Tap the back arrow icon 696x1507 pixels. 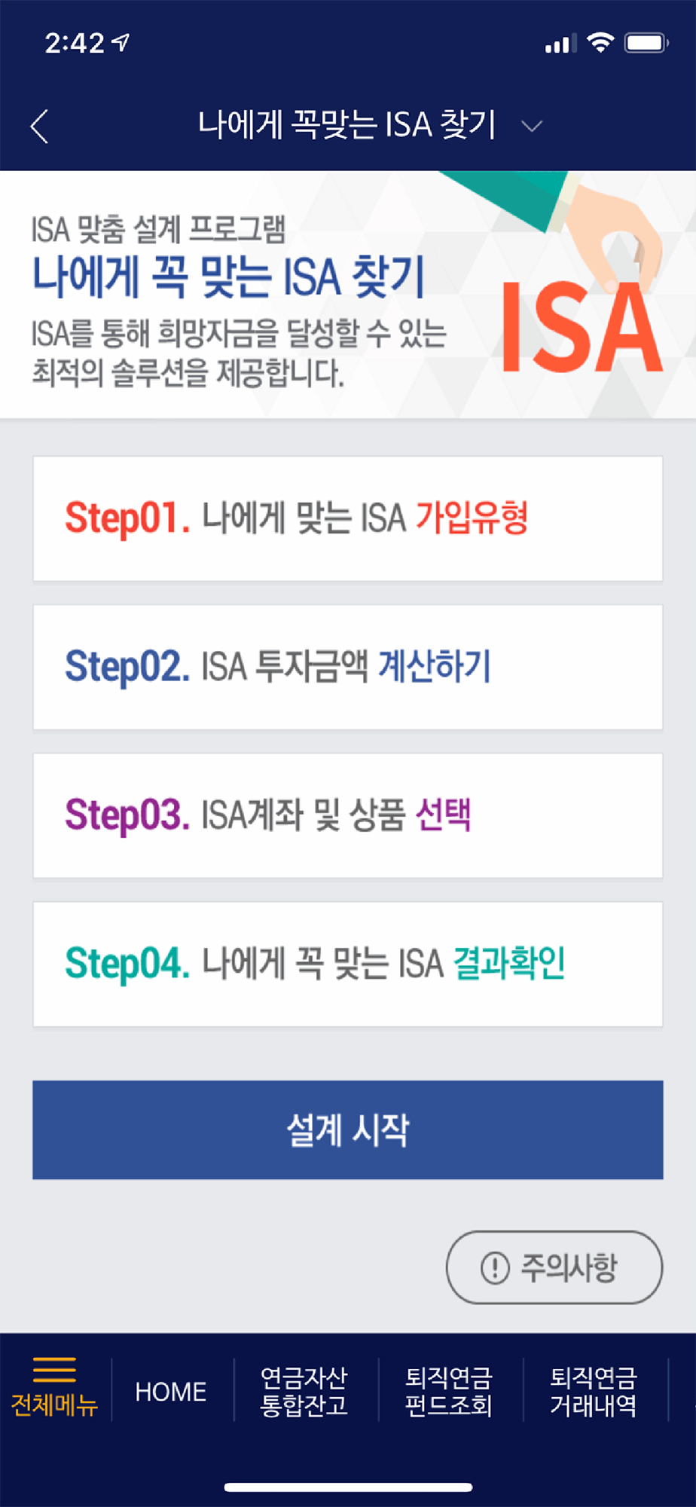(39, 126)
